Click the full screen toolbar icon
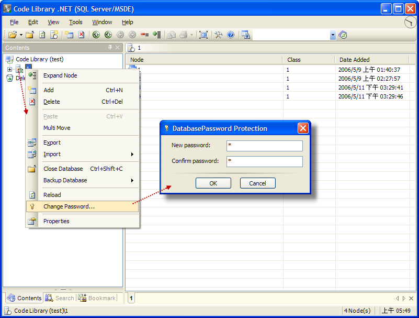419x318 pixels. pos(203,35)
